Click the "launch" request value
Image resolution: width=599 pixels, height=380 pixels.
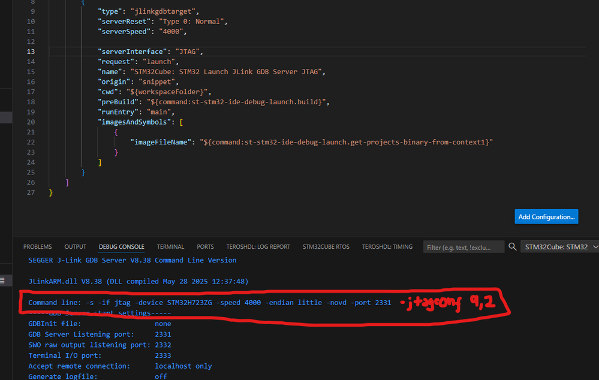158,62
